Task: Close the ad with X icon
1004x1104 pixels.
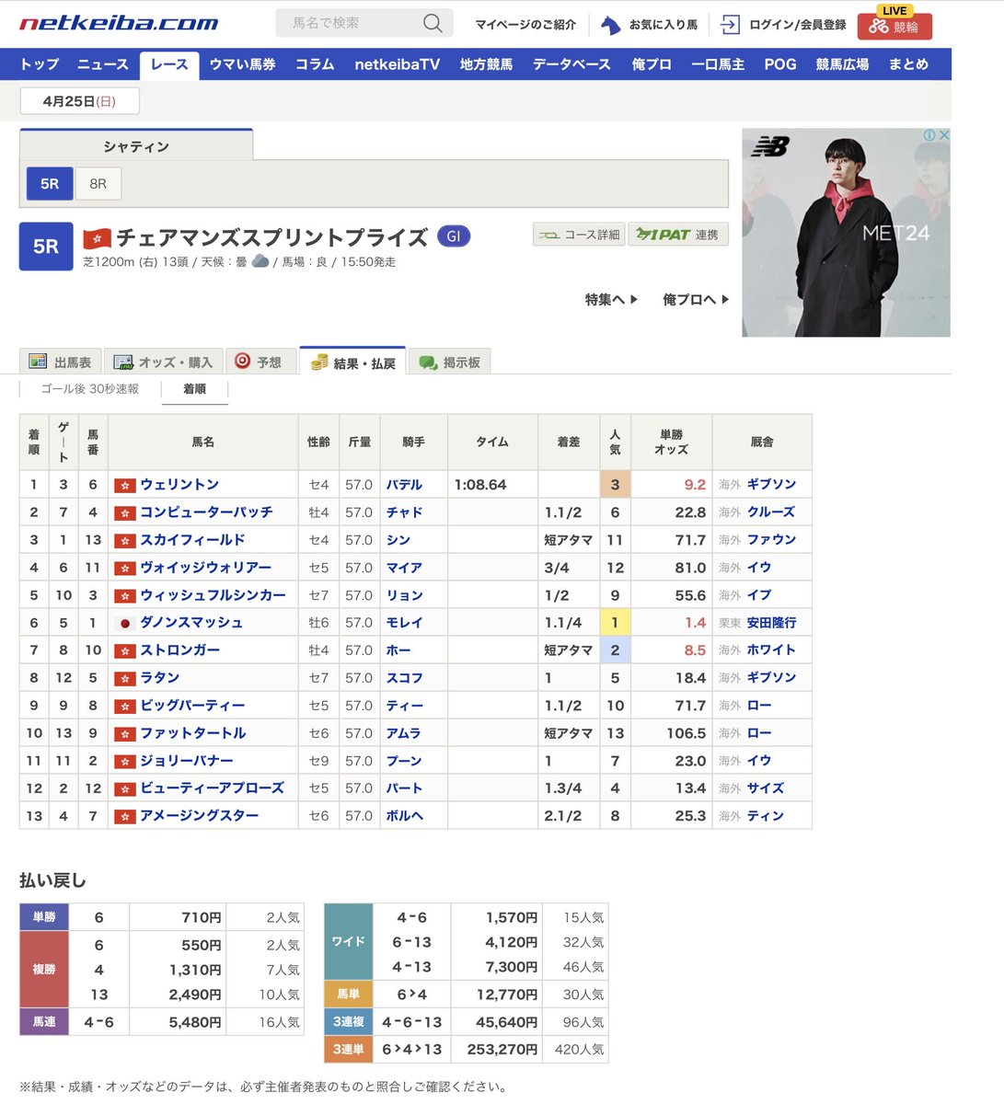Action: (x=943, y=135)
